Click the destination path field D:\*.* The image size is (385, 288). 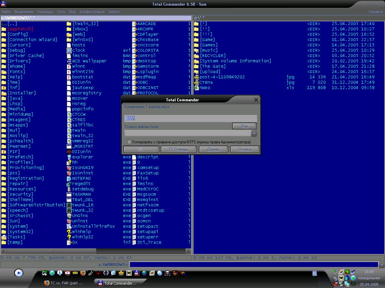pos(190,118)
